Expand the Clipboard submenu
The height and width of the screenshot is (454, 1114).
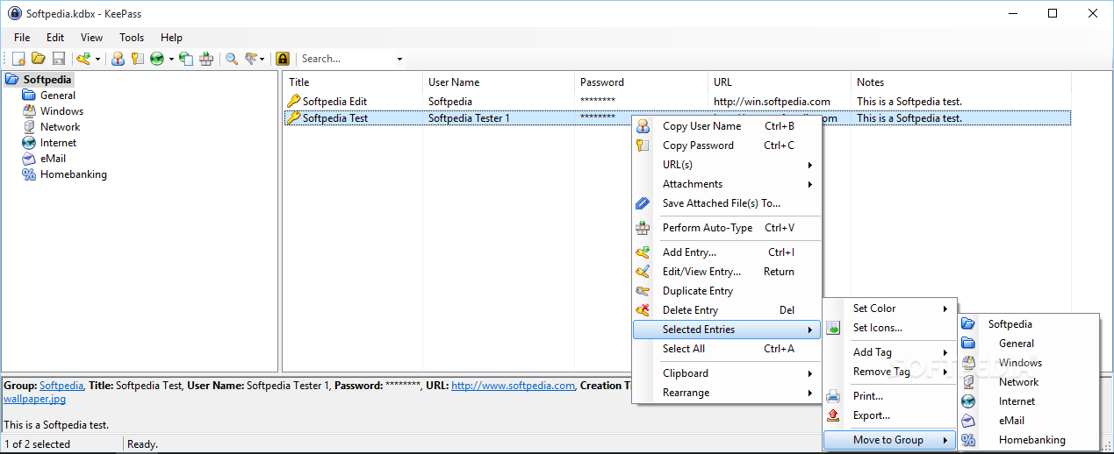727,373
